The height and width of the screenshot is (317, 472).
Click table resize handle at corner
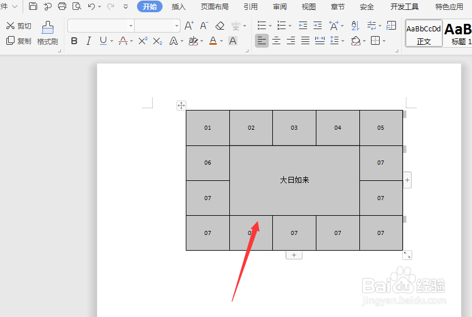coord(408,255)
